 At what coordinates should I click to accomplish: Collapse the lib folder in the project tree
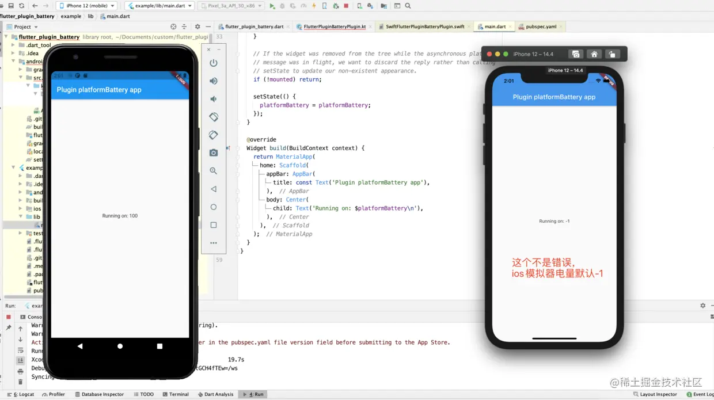click(x=21, y=217)
